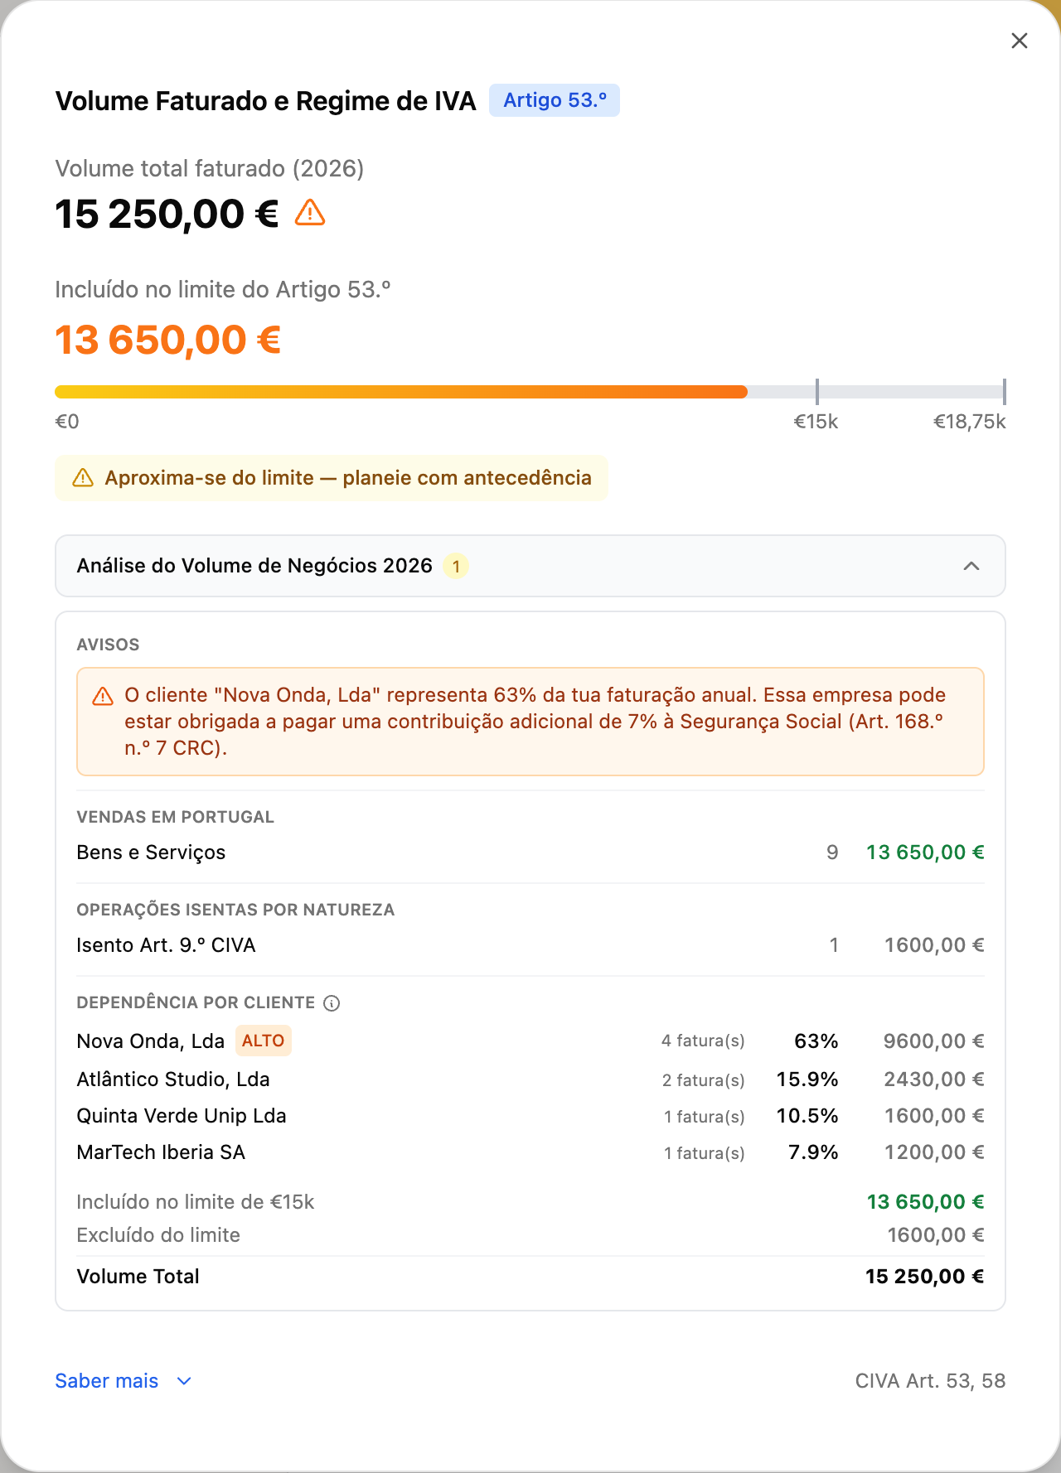The height and width of the screenshot is (1473, 1061).
Task: Click the 63% share for Nova Onda
Action: click(816, 1041)
